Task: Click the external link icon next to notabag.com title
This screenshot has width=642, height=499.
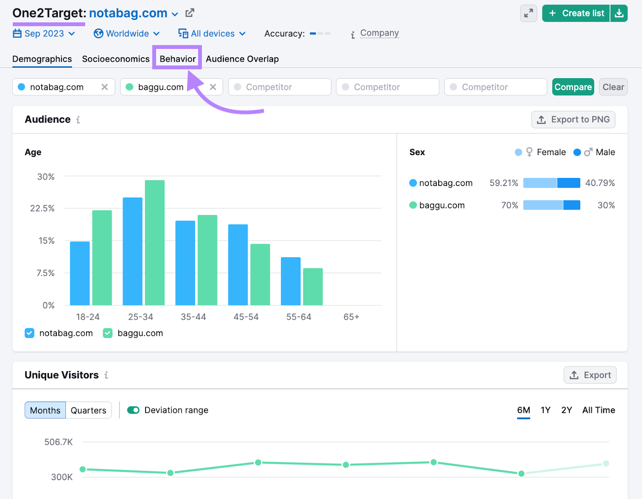Action: pyautogui.click(x=189, y=13)
